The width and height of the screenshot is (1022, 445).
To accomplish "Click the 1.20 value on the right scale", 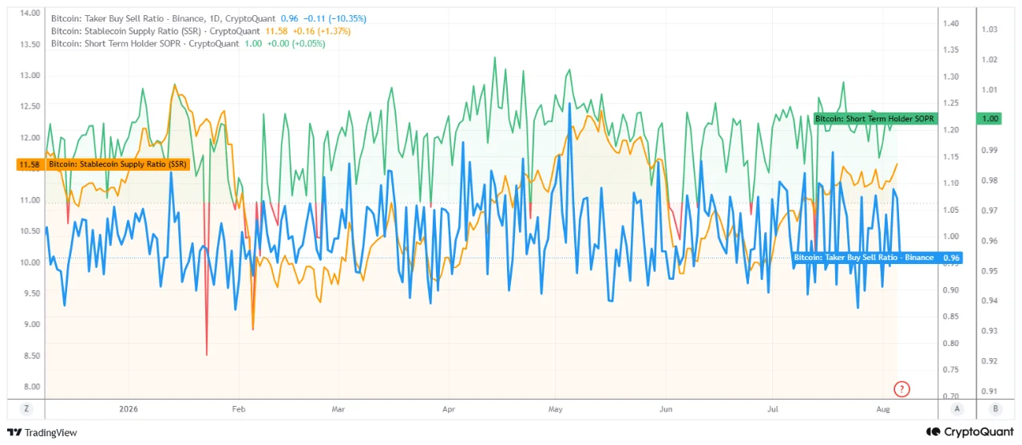I will (x=950, y=130).
